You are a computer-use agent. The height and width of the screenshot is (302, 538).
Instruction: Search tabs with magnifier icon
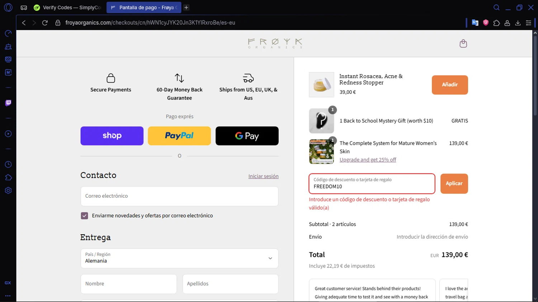496,8
